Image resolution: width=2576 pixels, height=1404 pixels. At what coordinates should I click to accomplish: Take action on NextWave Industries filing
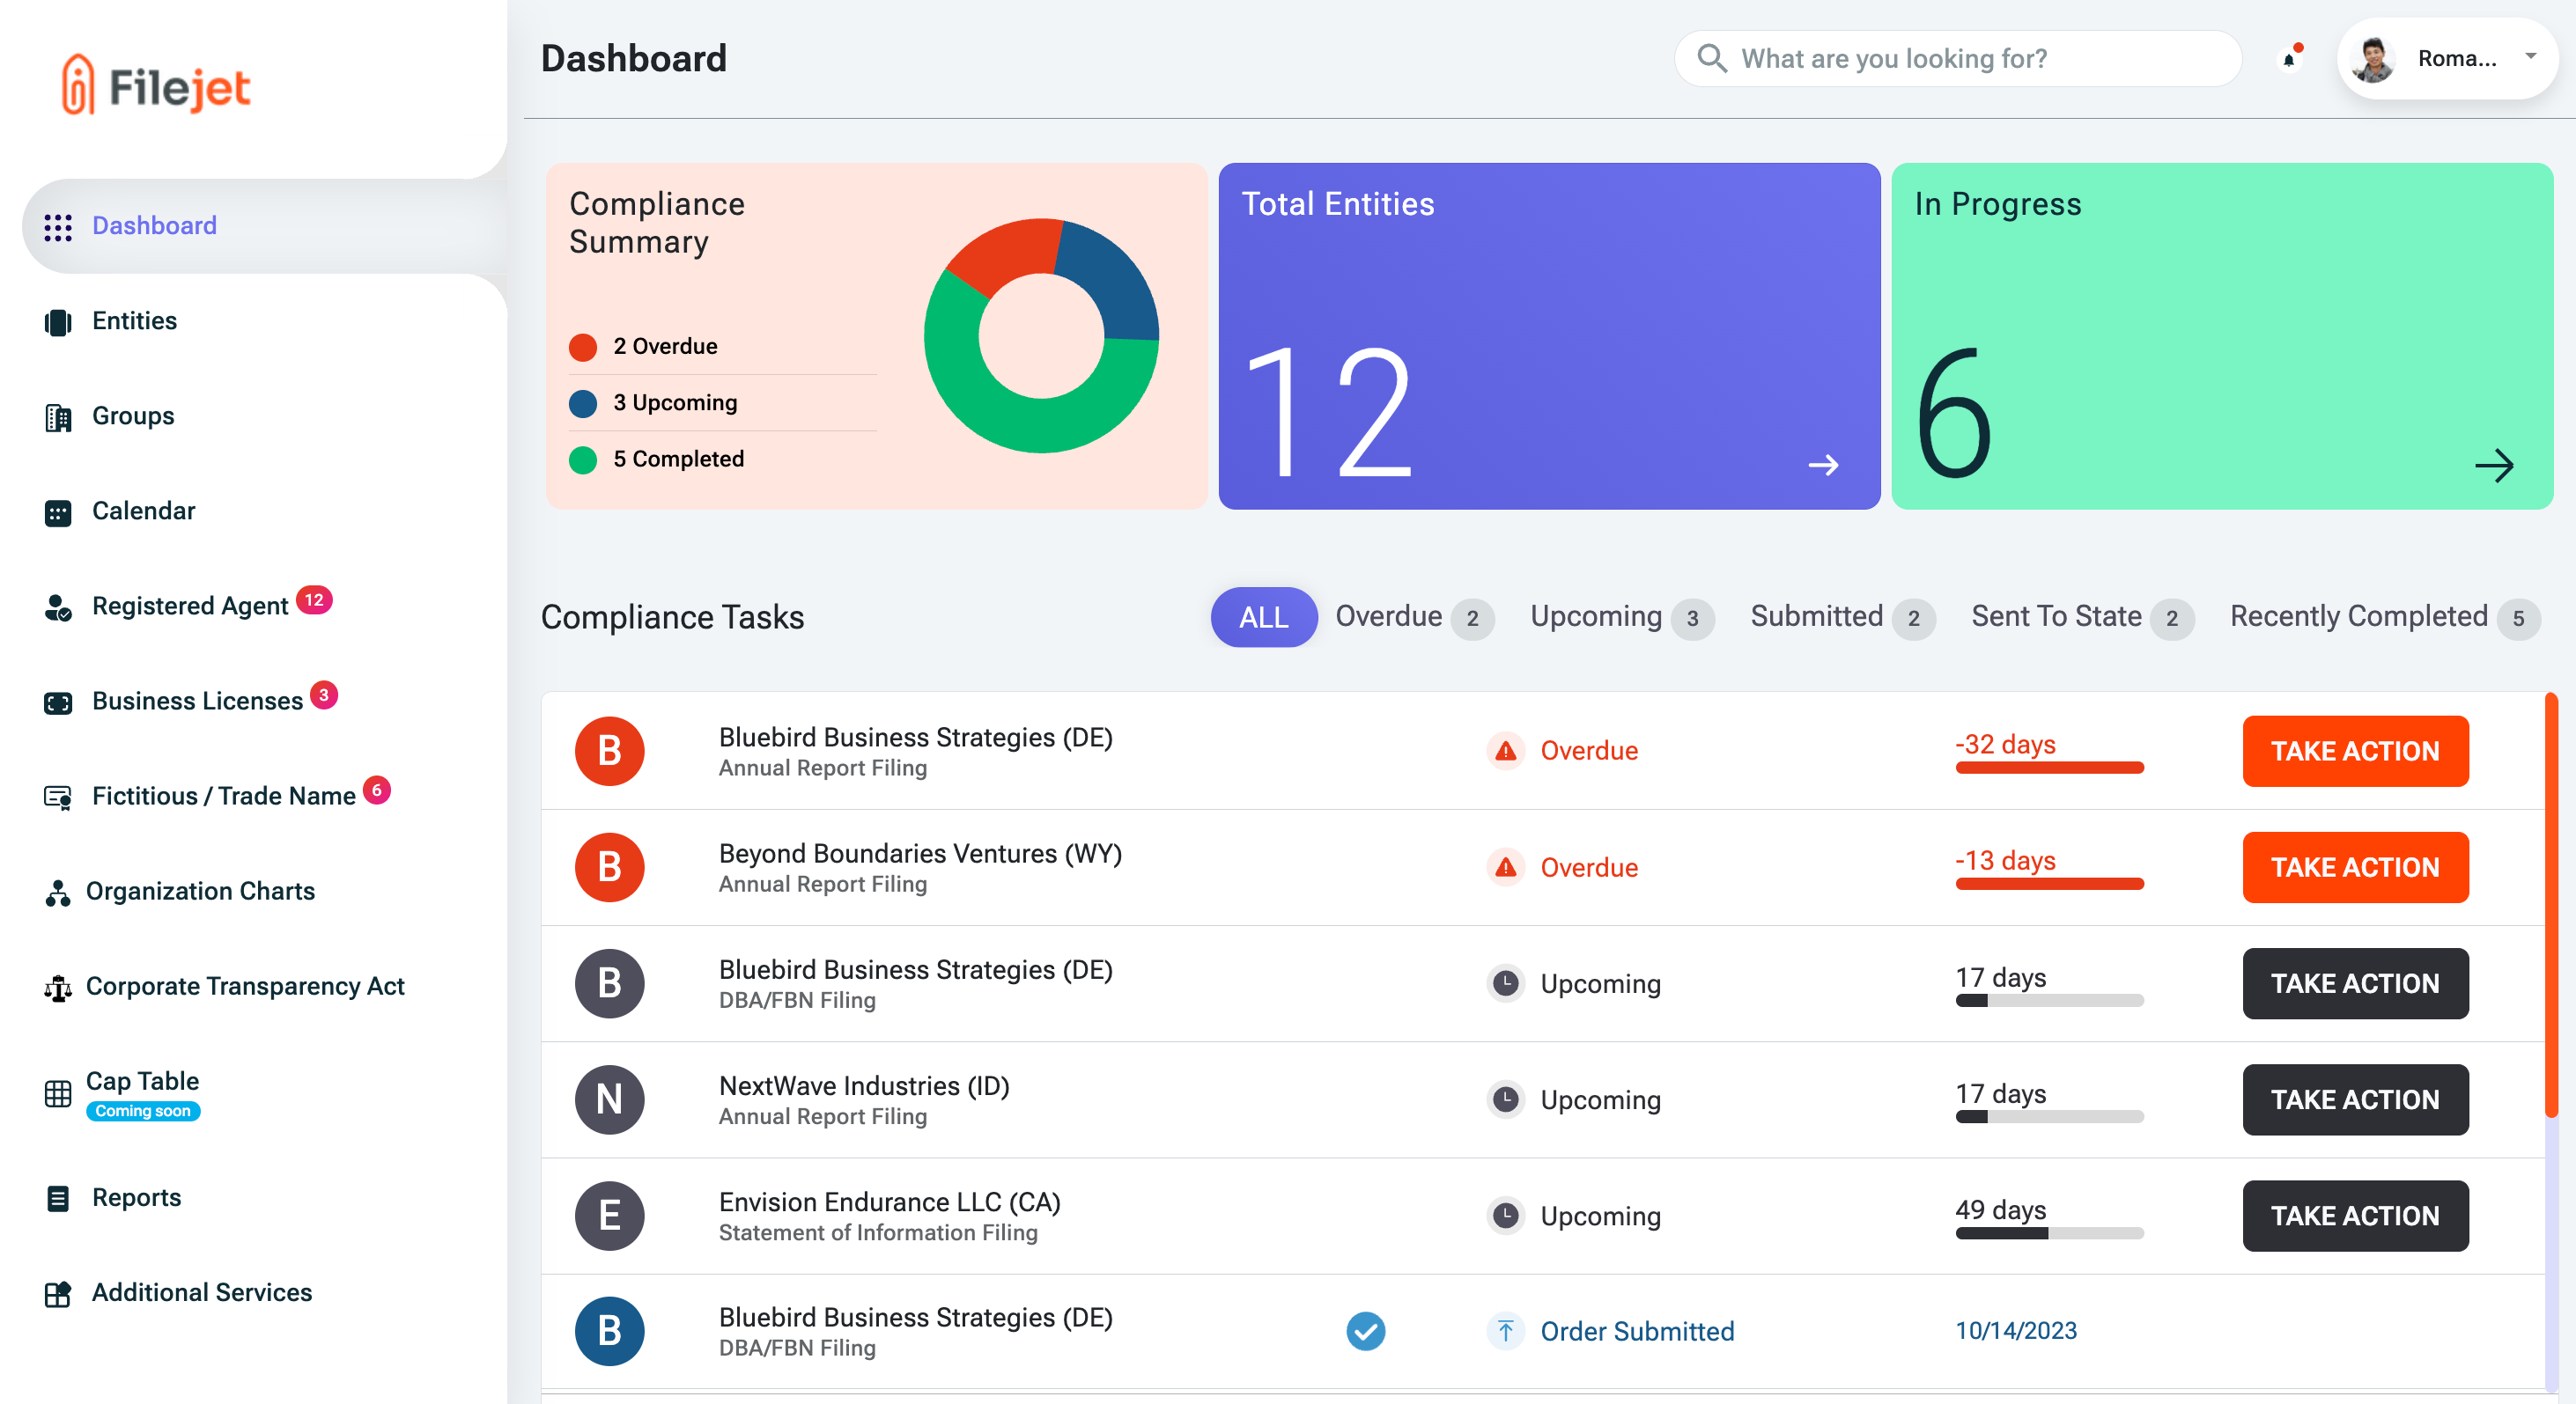2355,1099
